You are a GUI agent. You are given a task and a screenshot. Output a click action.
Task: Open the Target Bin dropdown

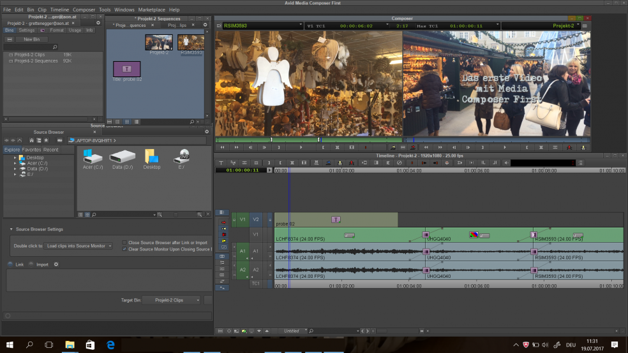pos(171,299)
